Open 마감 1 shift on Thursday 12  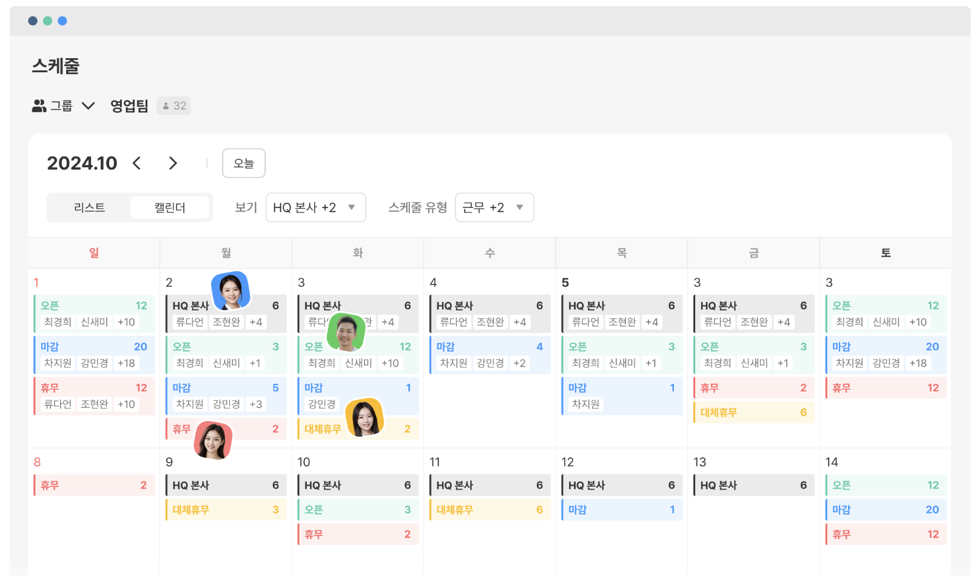pyautogui.click(x=622, y=510)
